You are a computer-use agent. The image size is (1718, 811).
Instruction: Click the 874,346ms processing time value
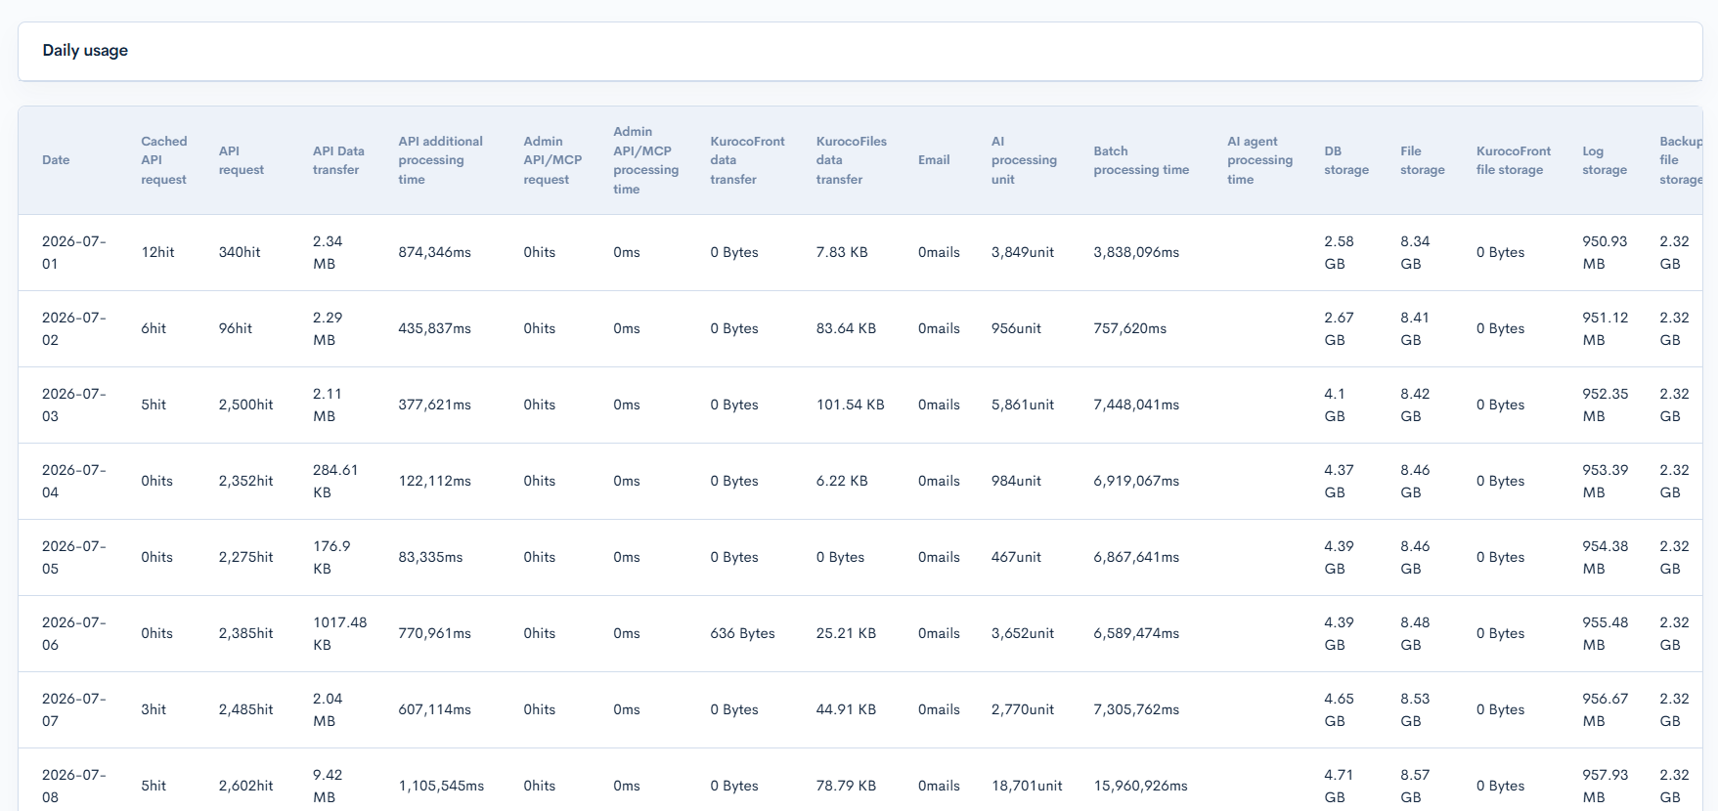(434, 252)
